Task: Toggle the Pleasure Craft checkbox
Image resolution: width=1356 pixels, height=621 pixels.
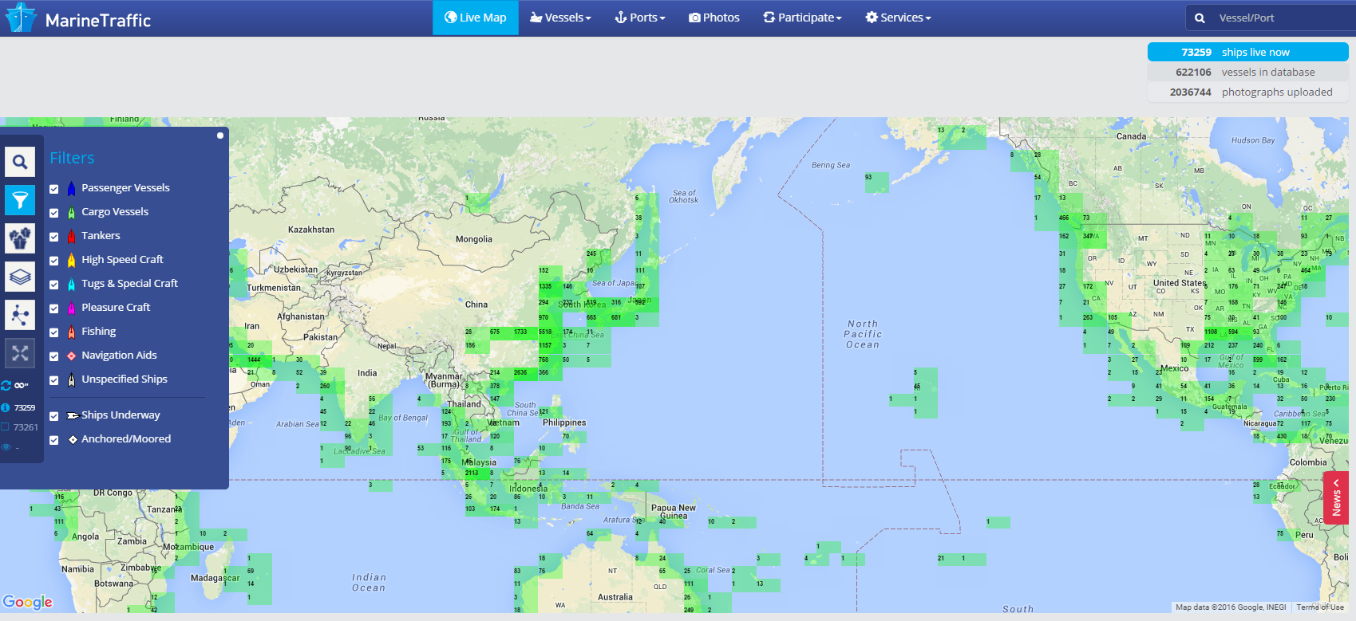Action: 54,309
